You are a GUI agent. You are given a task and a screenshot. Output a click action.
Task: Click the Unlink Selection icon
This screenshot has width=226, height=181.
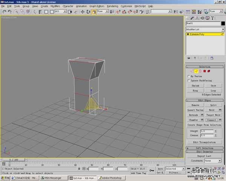(23, 12)
